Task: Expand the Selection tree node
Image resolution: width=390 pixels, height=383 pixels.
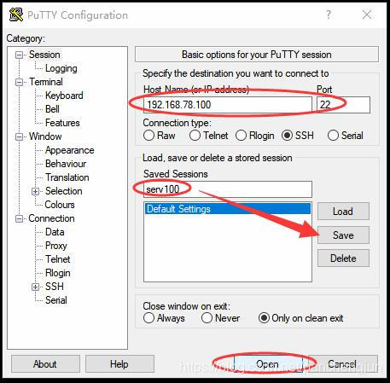Action: coord(35,191)
